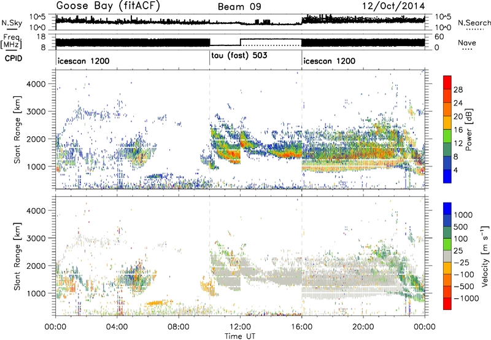This screenshot has width=491, height=340.
Task: Select the '20' power colorbar label
Action: (x=458, y=117)
